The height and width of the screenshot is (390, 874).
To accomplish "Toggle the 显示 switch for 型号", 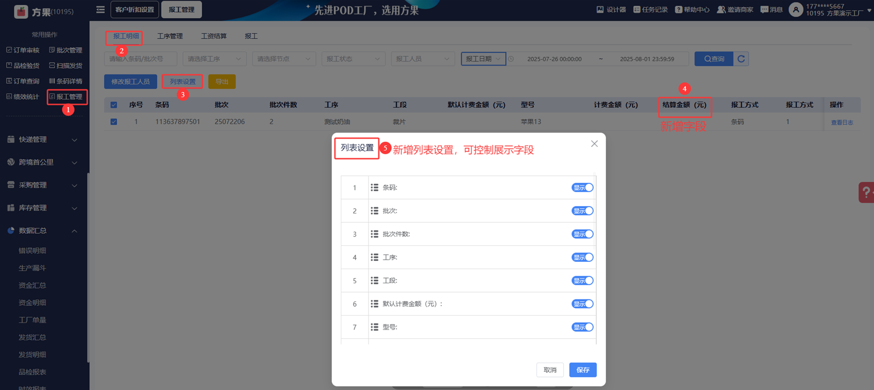I will (x=582, y=327).
